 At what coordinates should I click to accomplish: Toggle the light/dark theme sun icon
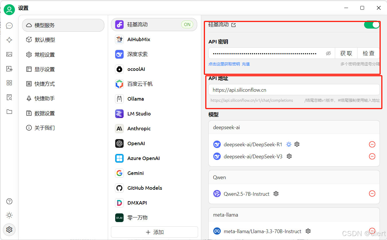(9, 215)
